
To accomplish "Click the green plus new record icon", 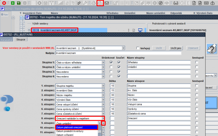I will (13, 3).
